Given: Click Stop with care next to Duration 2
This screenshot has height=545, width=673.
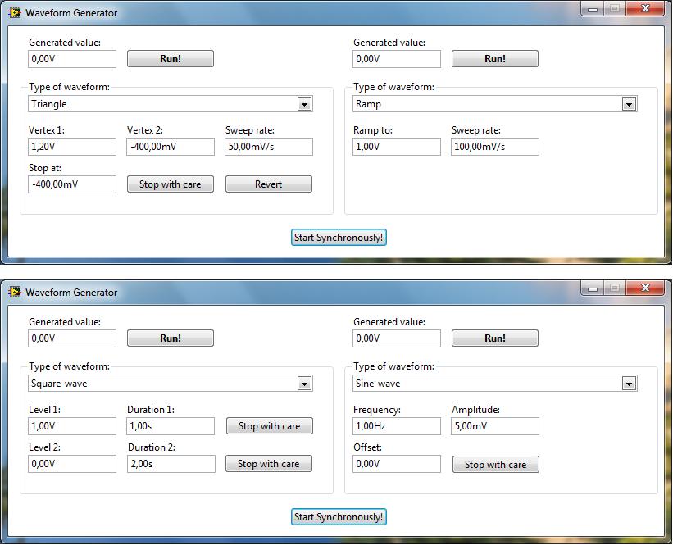Looking at the screenshot, I should click(269, 464).
